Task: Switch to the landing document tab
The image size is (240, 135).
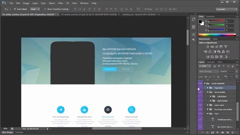Action: click(x=139, y=14)
